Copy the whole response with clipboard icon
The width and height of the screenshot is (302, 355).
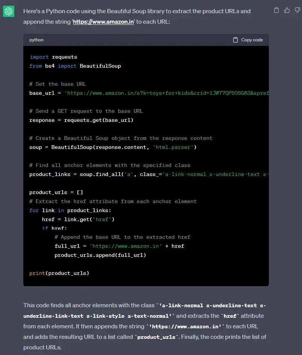tap(276, 10)
